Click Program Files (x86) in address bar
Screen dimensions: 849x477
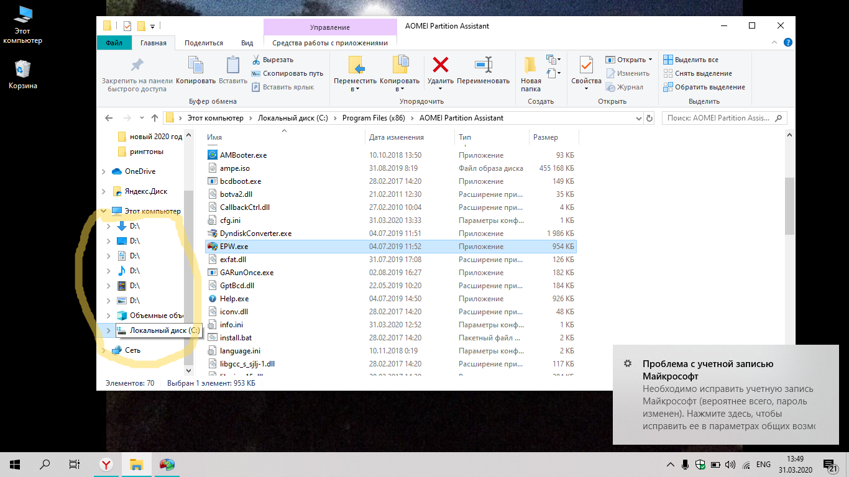[372, 118]
